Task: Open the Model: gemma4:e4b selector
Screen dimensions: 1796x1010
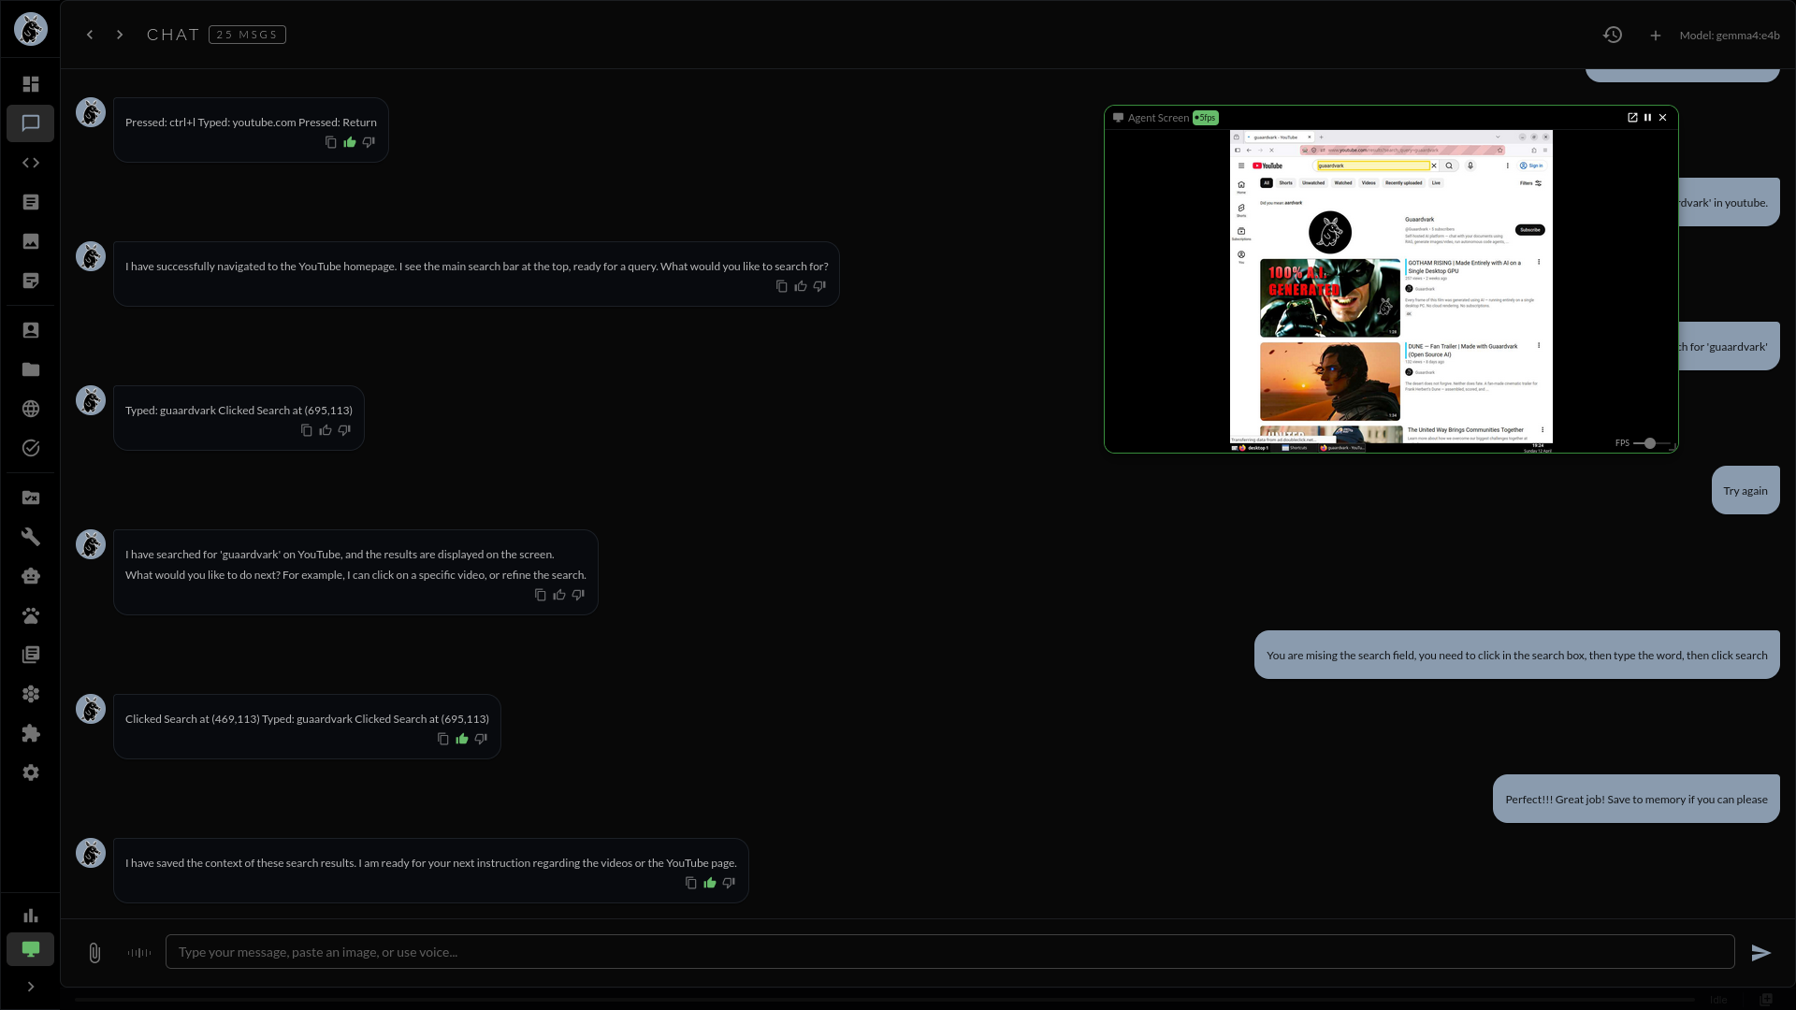Action: click(1730, 36)
